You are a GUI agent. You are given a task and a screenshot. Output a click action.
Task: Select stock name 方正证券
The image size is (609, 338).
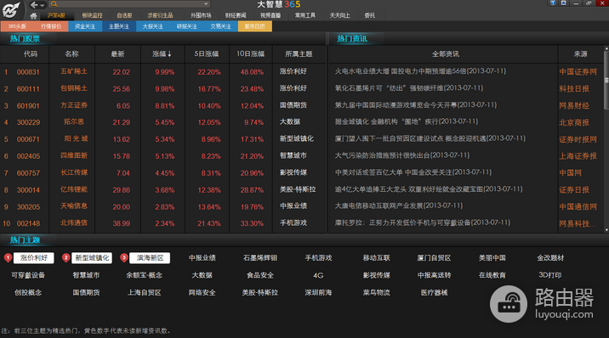(74, 105)
